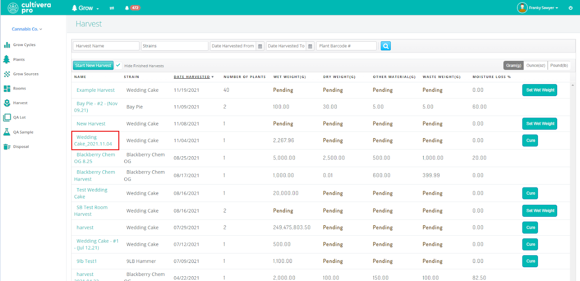
Task: Switch weight unit to Gram(g)
Action: (x=514, y=65)
